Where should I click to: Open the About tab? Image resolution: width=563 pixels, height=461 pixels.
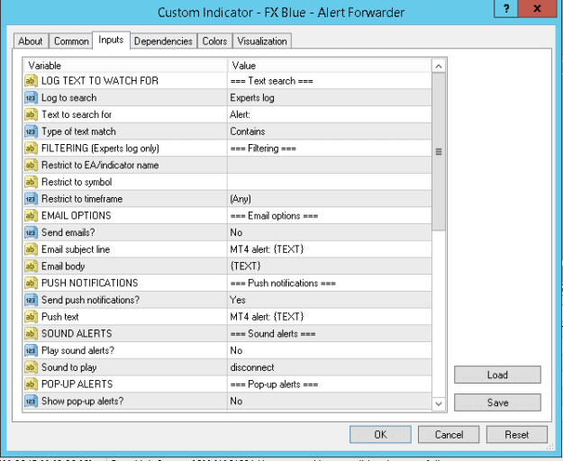click(31, 41)
